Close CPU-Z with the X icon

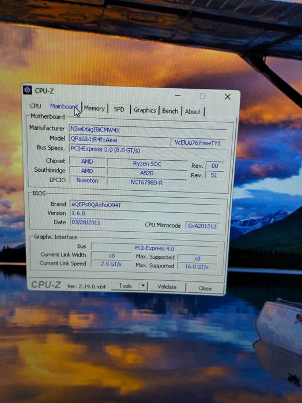click(228, 97)
